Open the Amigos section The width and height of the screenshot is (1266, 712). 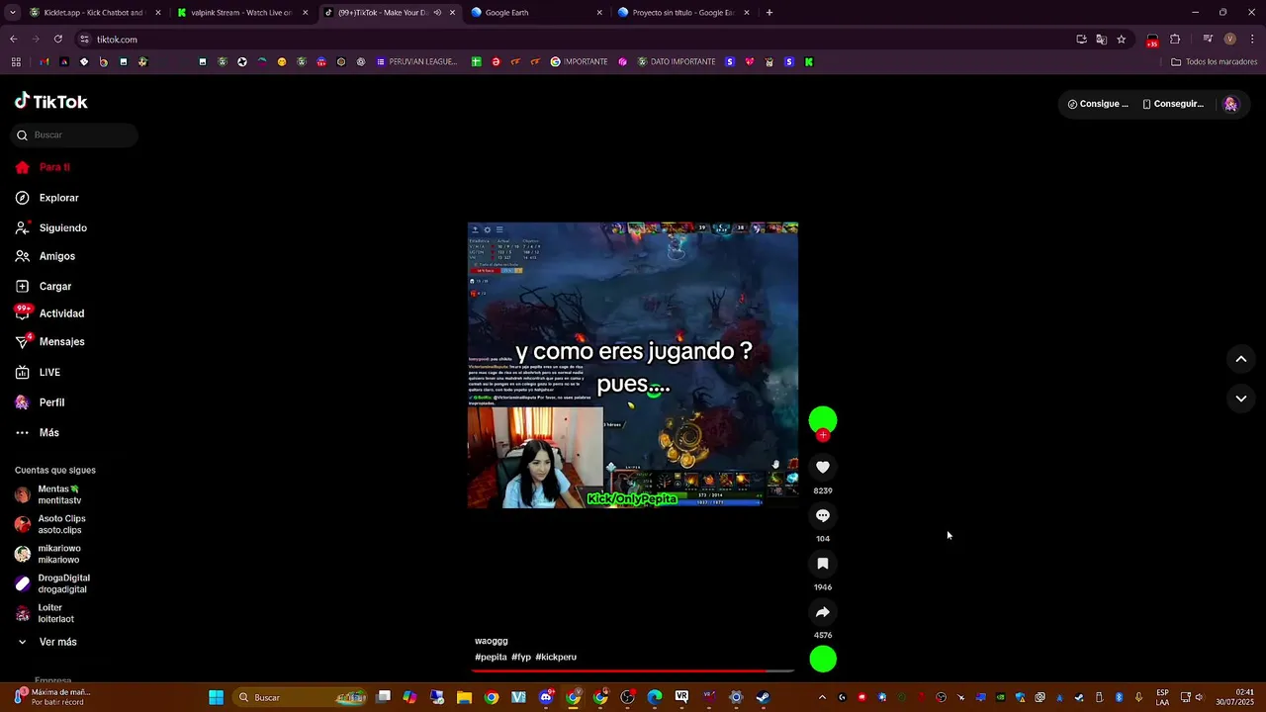point(45,256)
